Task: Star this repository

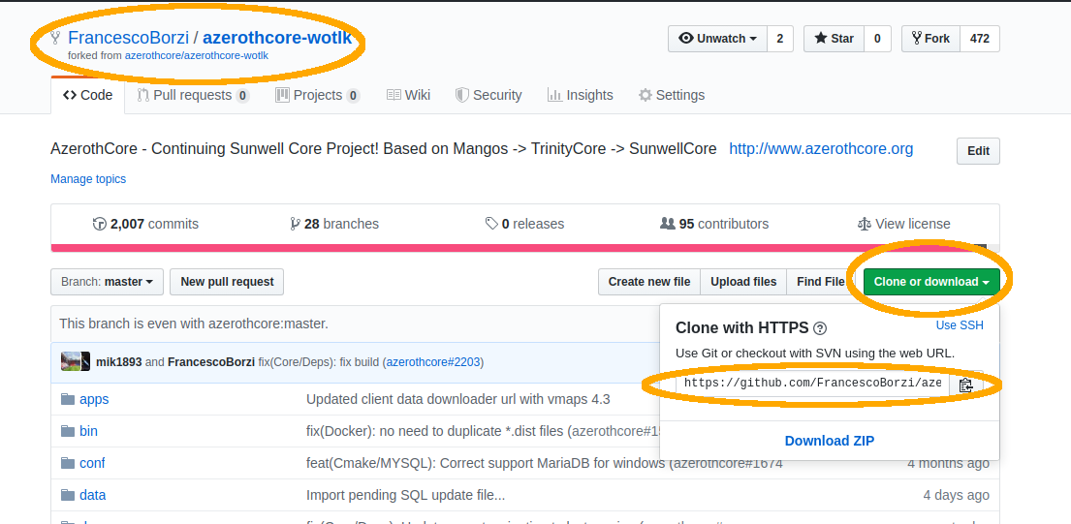Action: (x=834, y=39)
